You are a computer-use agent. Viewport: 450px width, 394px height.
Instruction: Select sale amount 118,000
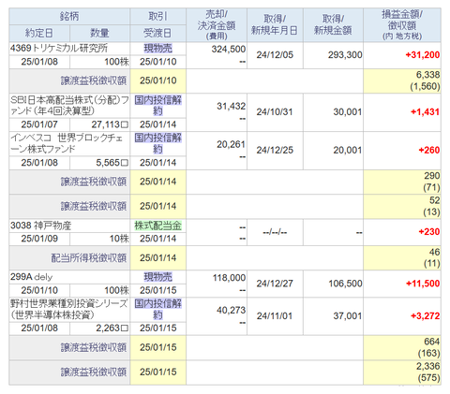(229, 278)
